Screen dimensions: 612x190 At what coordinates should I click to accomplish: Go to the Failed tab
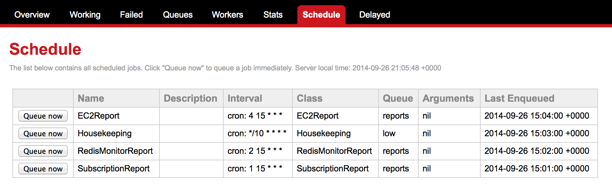131,15
